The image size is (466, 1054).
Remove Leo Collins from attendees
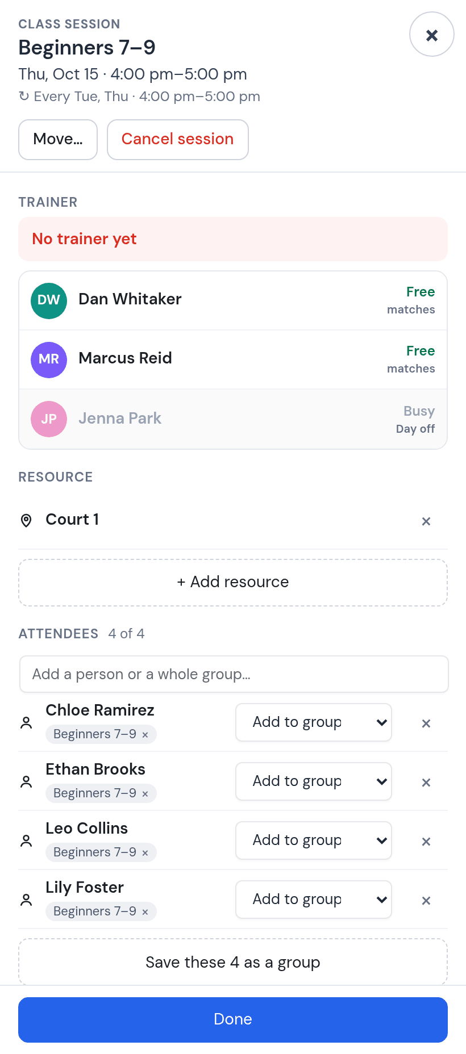(x=426, y=841)
